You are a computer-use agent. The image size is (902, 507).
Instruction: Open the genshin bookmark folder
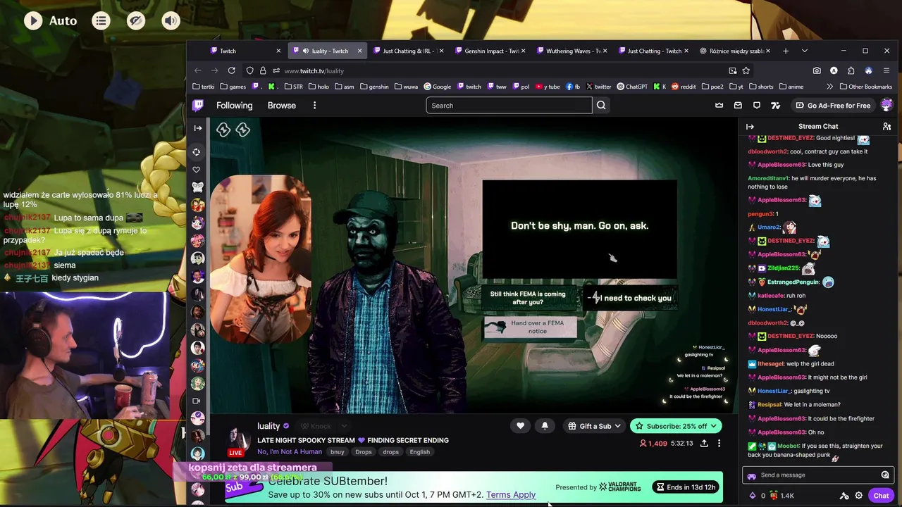[373, 87]
